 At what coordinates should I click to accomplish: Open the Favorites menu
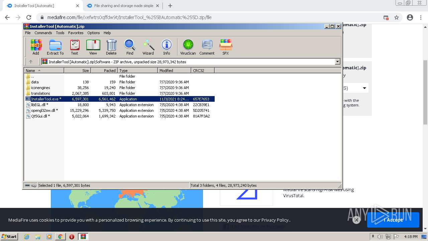pos(76,33)
